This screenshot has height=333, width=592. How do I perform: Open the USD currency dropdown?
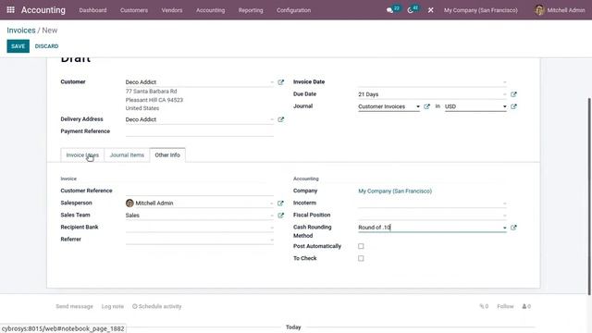pyautogui.click(x=504, y=106)
